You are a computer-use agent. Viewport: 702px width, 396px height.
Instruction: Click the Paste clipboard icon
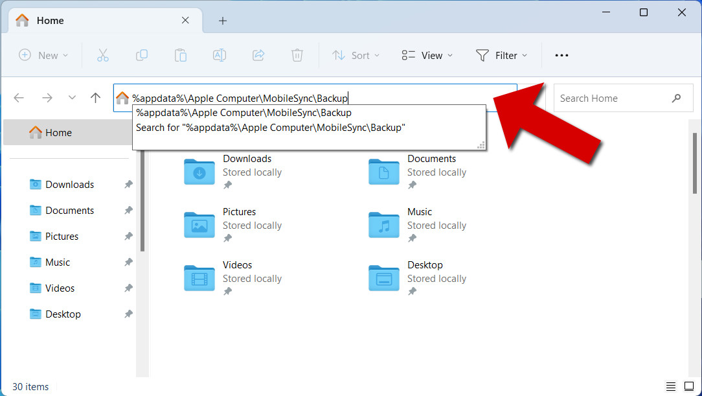click(181, 55)
